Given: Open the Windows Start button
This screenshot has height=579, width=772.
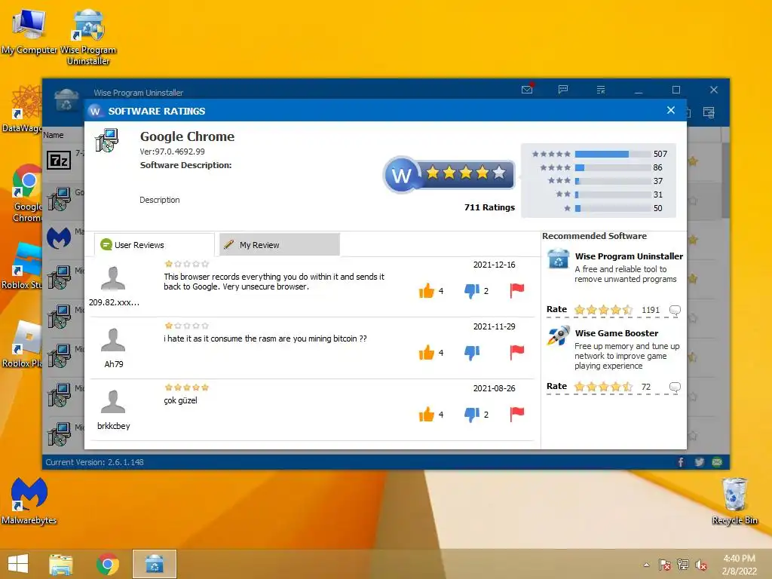Looking at the screenshot, I should (18, 564).
